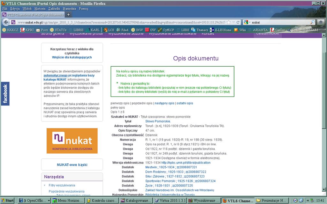This screenshot has height=204, width=327.
Task: Open the Edycja menu
Action: coord(15,9)
